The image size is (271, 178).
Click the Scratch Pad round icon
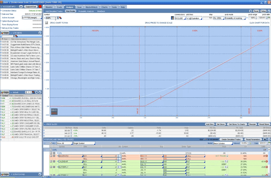[x=40, y=174]
